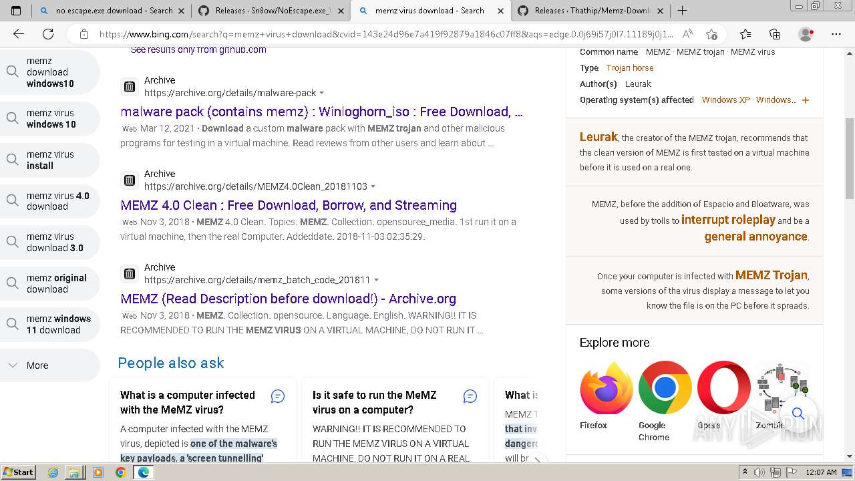
Task: Click the 'People also ask' heading
Action: [171, 363]
